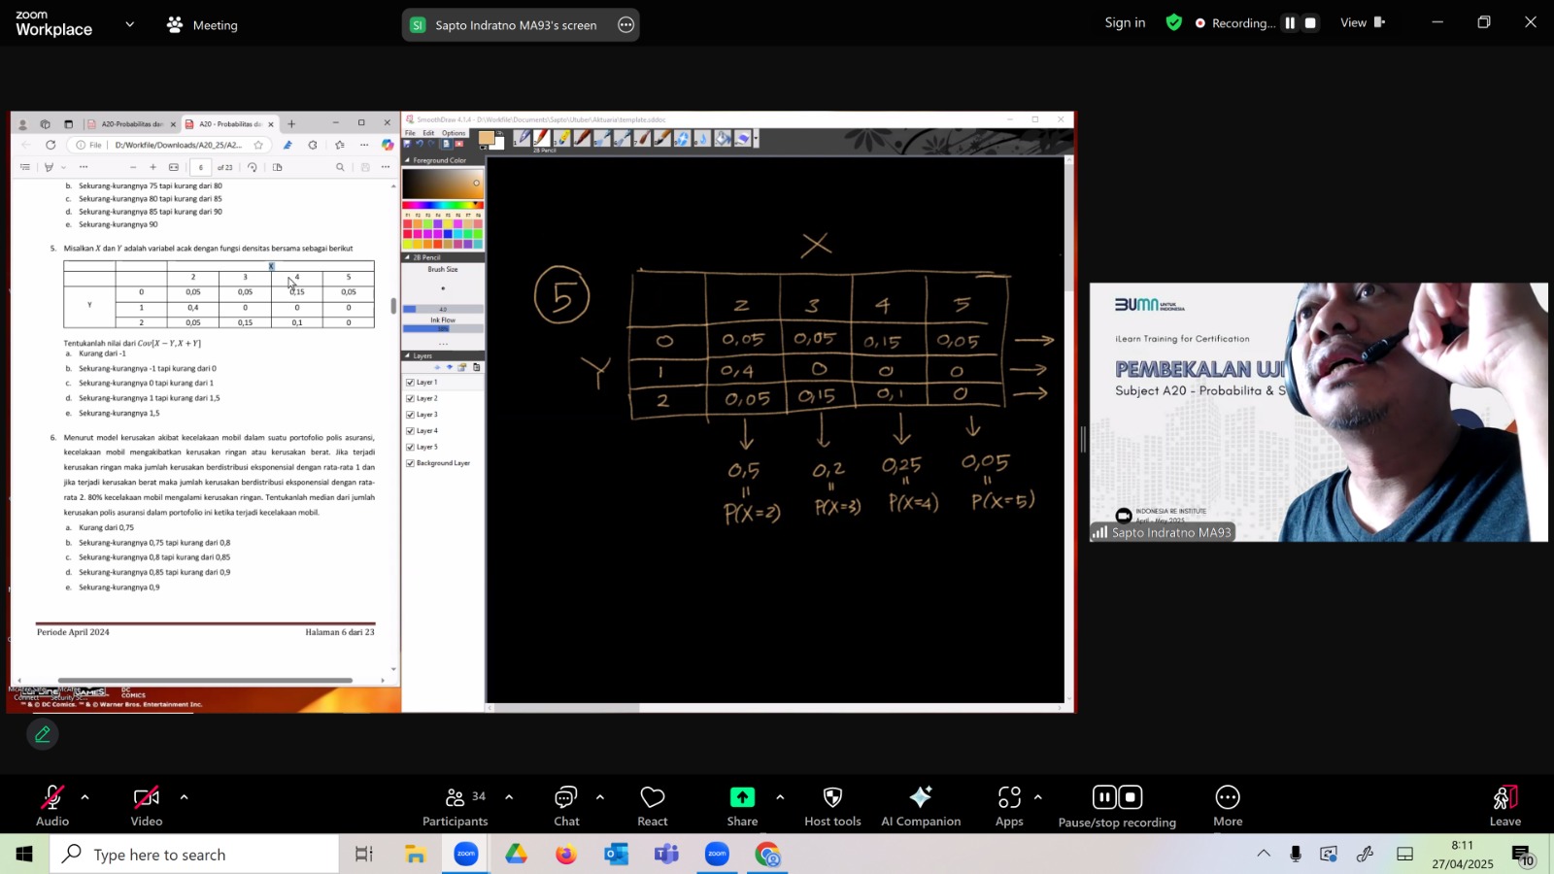Toggle Layer 2 visibility checkbox
This screenshot has width=1554, height=874.
pos(410,399)
